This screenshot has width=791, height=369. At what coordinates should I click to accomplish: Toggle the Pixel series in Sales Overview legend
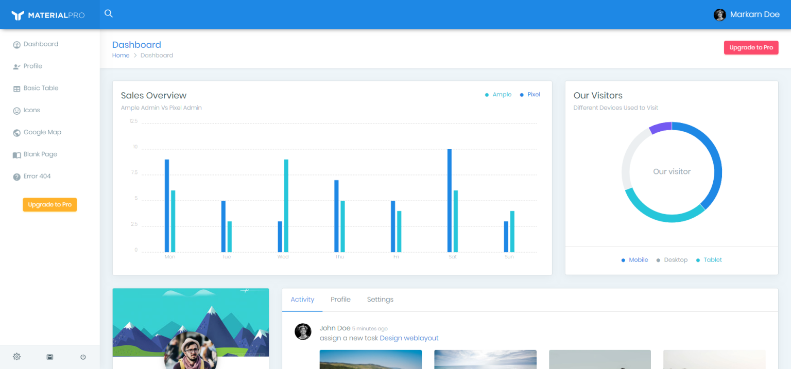point(530,94)
